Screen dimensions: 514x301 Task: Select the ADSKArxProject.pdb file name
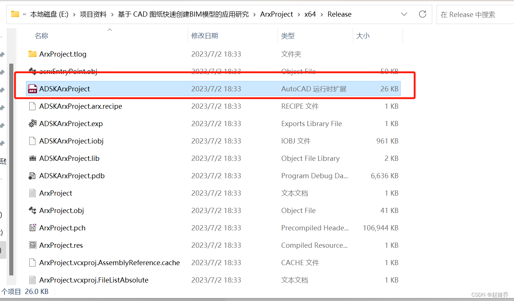click(x=72, y=176)
